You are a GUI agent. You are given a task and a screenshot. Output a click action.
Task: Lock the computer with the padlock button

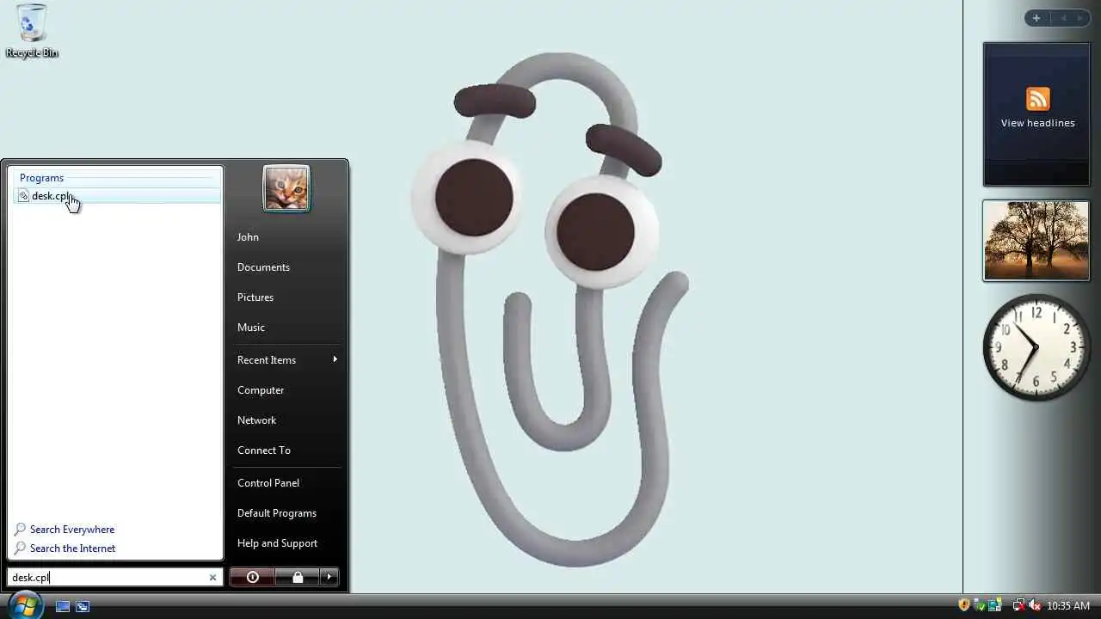coord(298,577)
